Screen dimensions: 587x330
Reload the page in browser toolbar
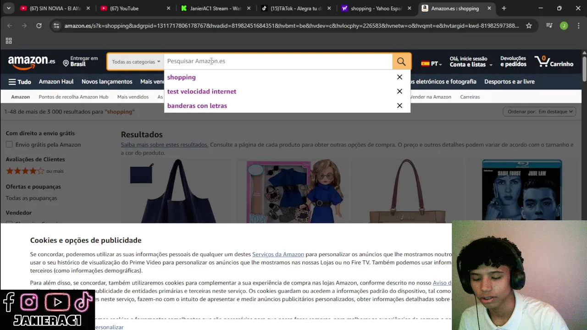(39, 26)
